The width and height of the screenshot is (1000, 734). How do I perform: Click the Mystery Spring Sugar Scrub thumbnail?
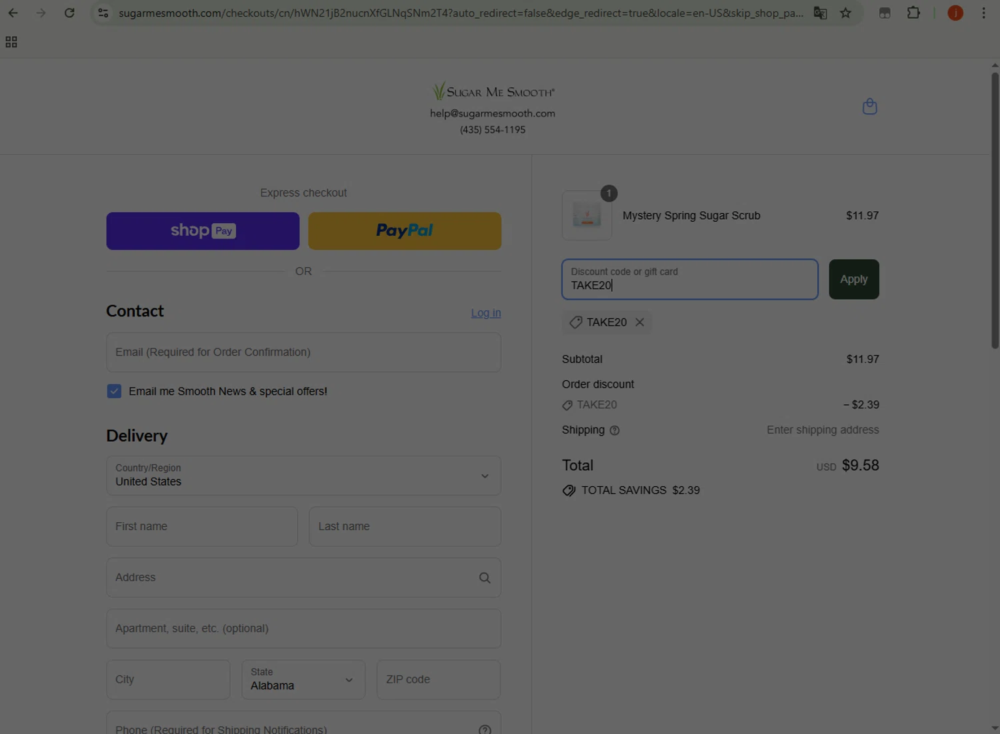(x=587, y=215)
